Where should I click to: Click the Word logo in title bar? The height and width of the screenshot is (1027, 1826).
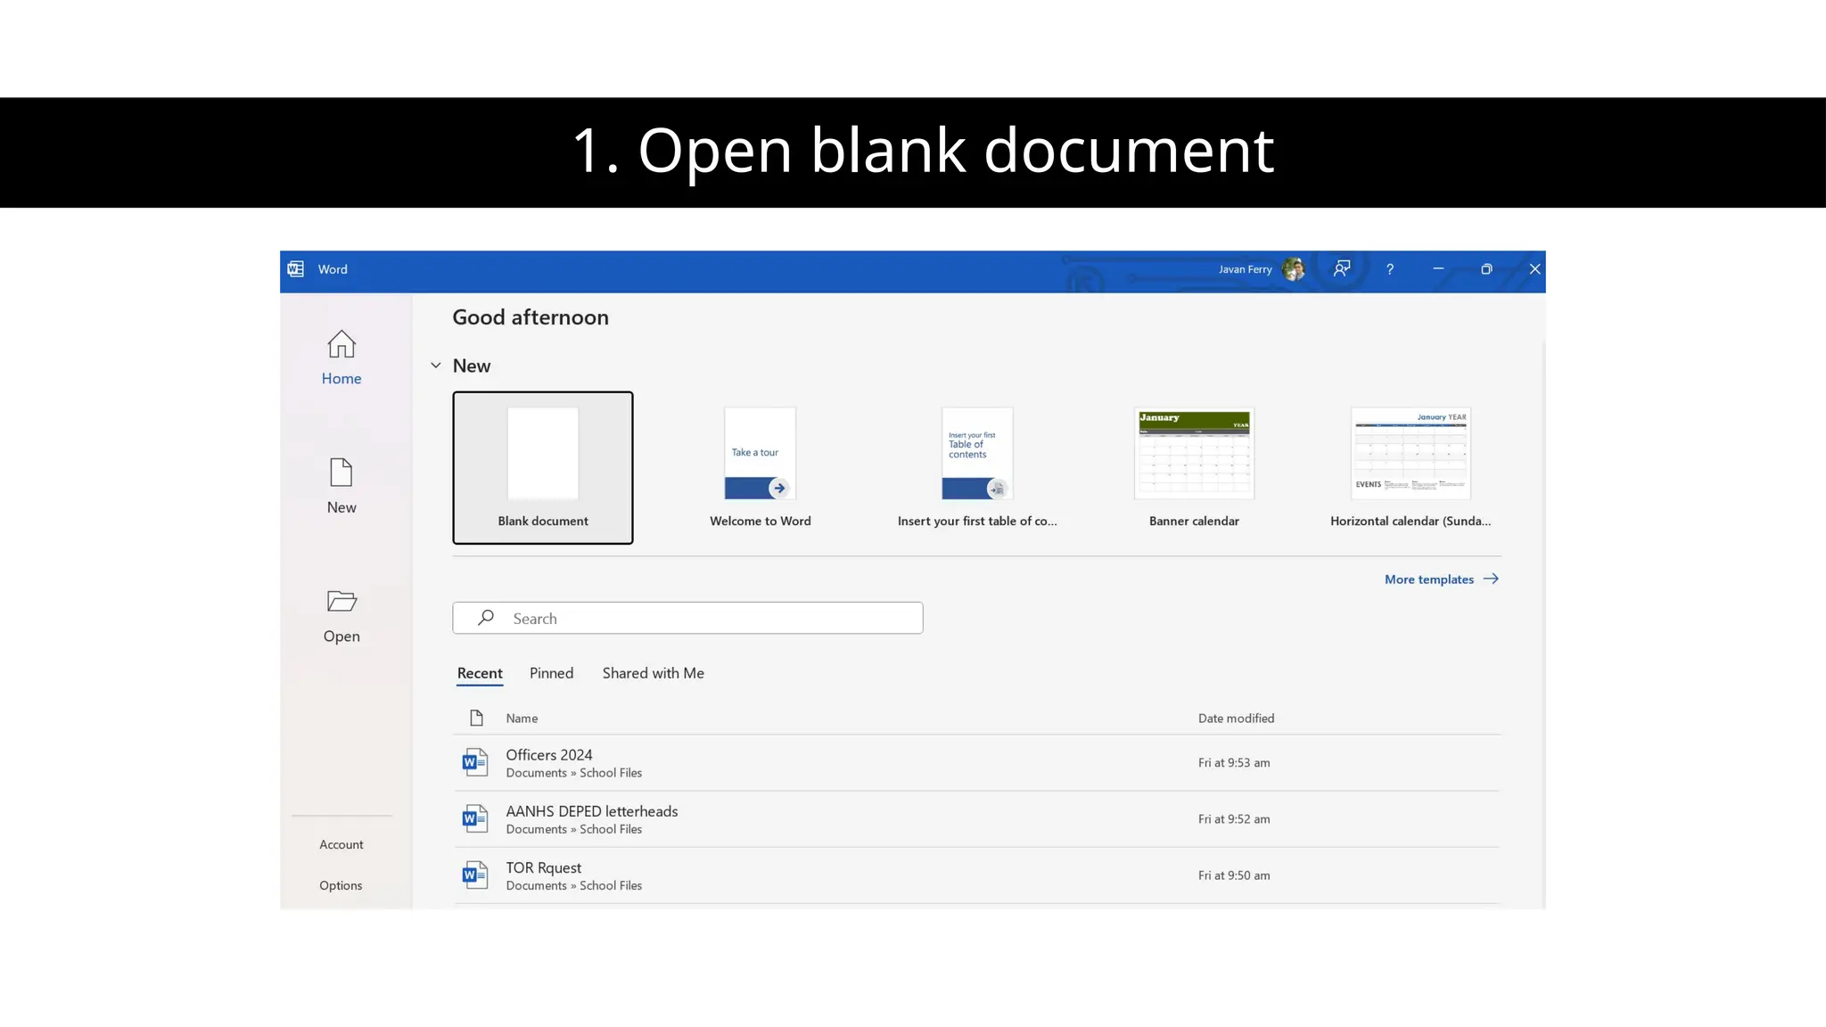pos(296,269)
